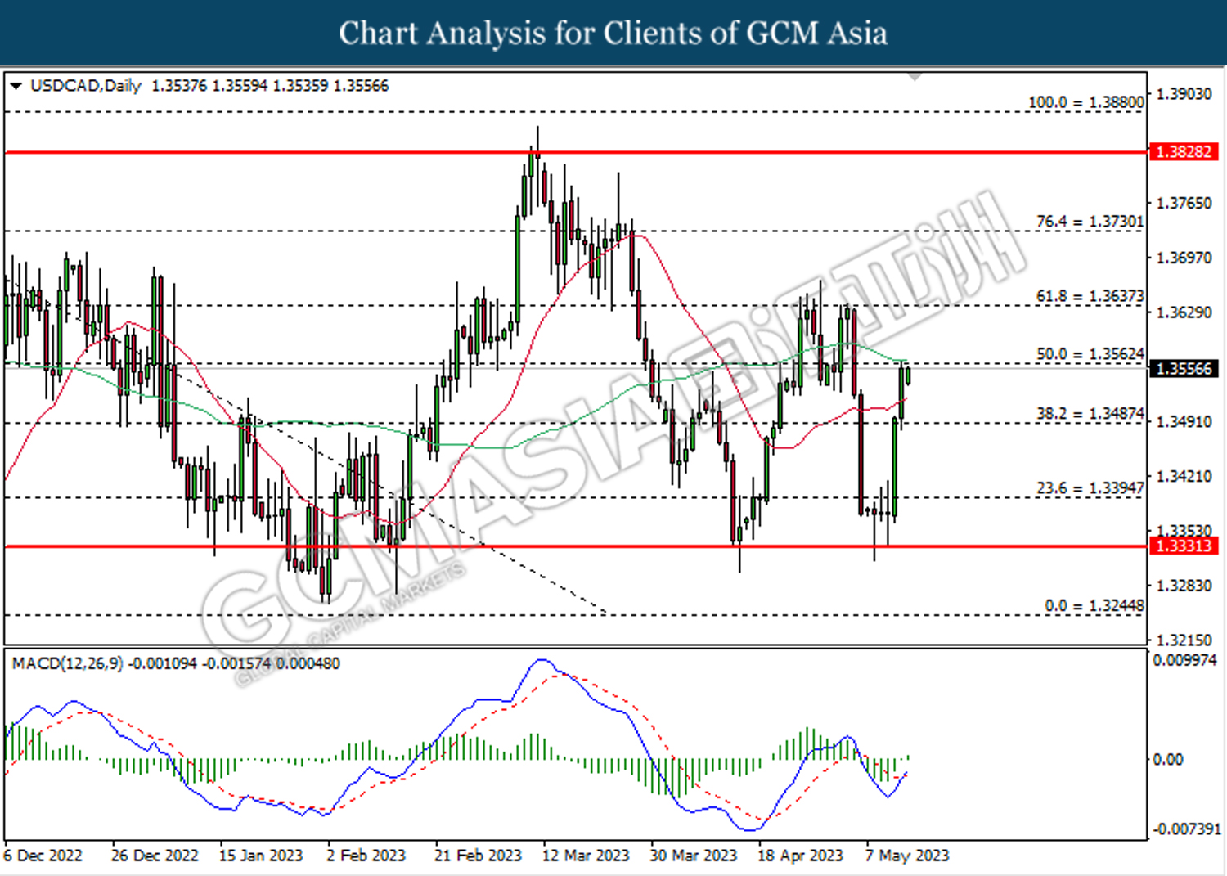
Task: Select the 18 Apr 2023 date marker
Action: point(800,856)
